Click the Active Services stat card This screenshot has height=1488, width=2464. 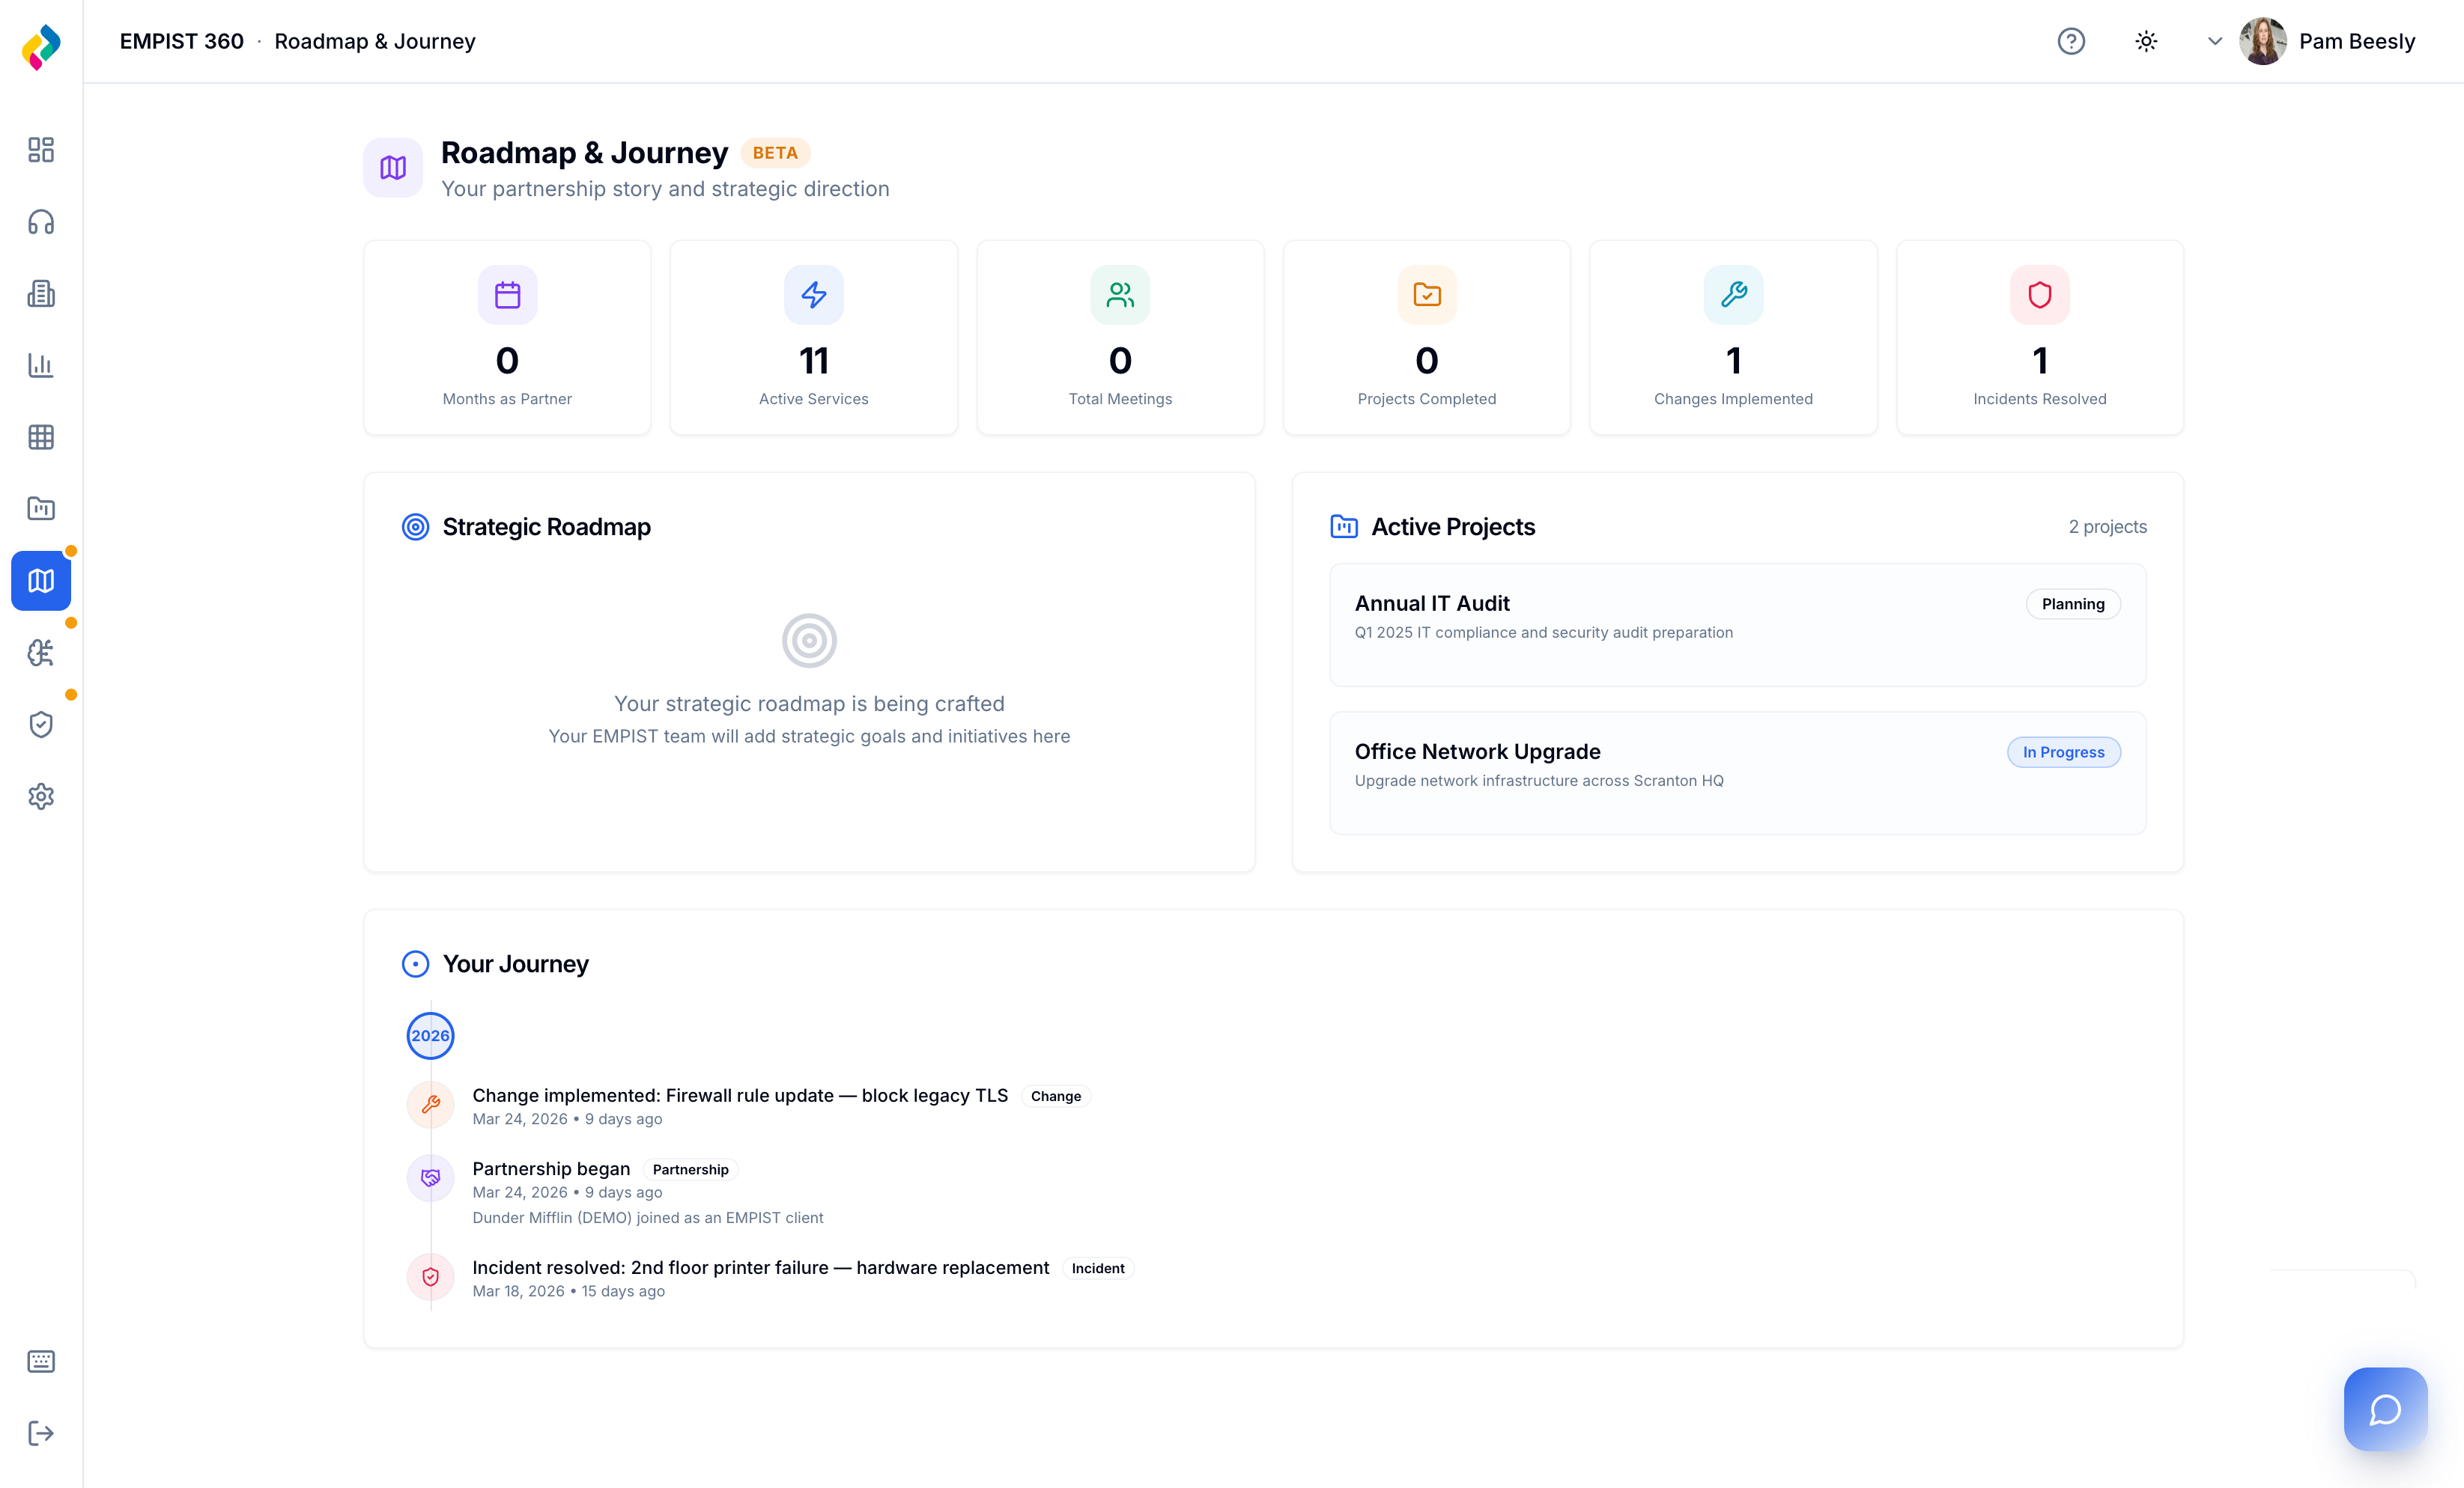(x=813, y=338)
